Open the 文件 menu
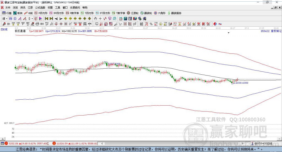 8,7
